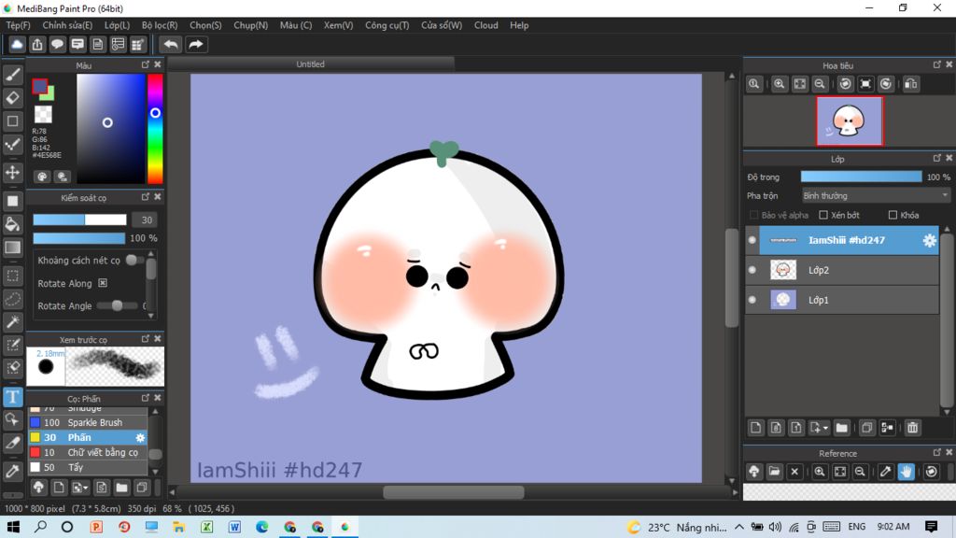Screen dimensions: 956x538
Task: Show hidden system tray icons chevron
Action: 739,527
